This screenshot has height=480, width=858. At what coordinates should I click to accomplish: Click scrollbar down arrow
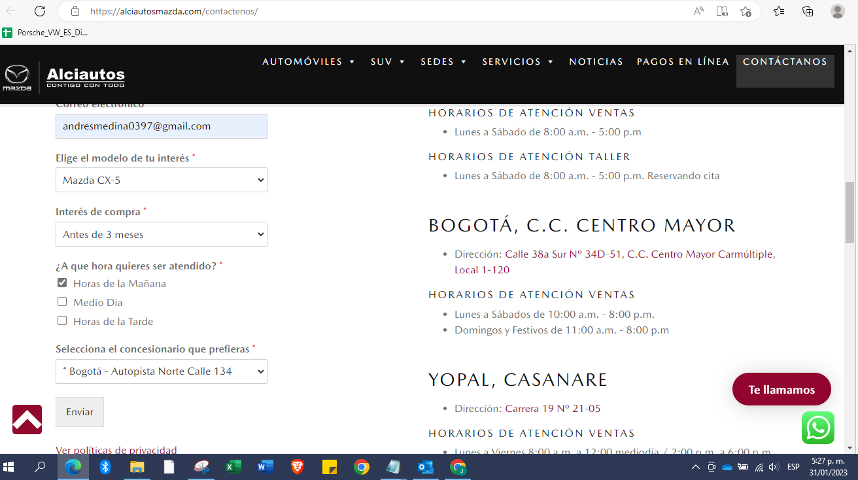click(x=850, y=448)
